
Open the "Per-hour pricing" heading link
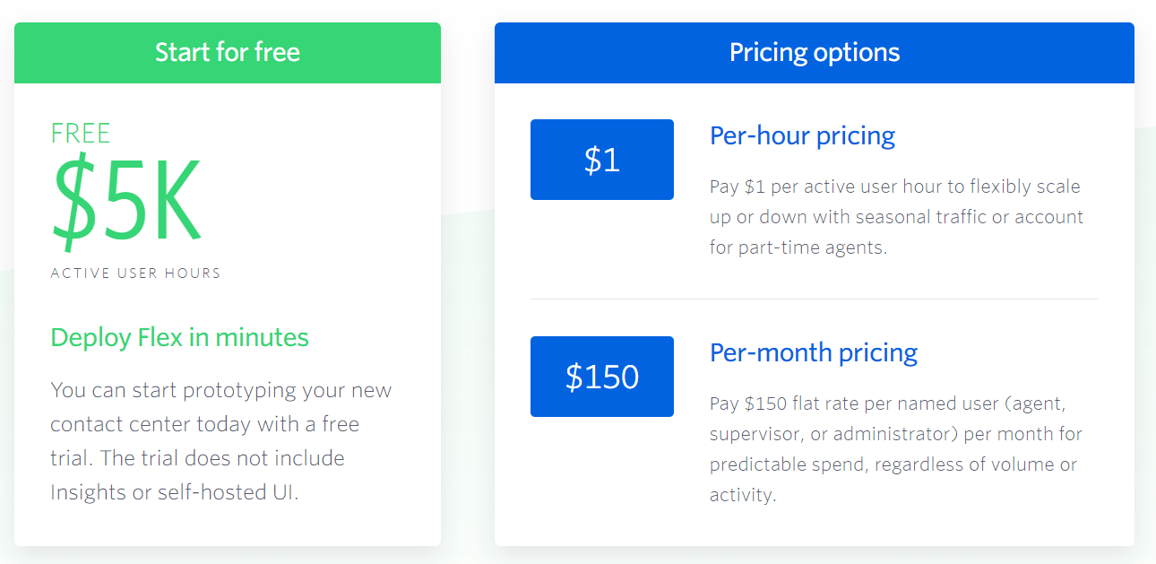[802, 136]
